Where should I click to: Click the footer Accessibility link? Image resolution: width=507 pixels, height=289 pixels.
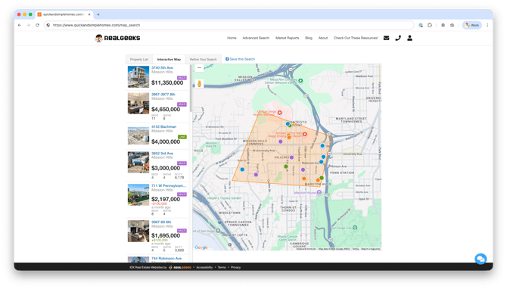pos(204,267)
